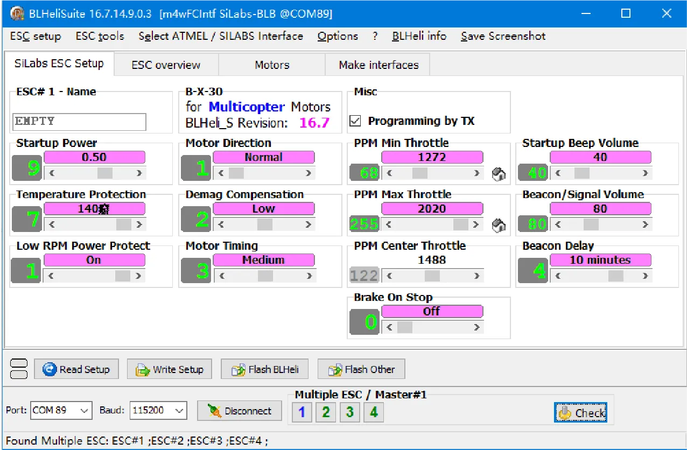This screenshot has width=687, height=450.
Task: Toggle the Programming by TX checkbox
Action: click(x=355, y=121)
